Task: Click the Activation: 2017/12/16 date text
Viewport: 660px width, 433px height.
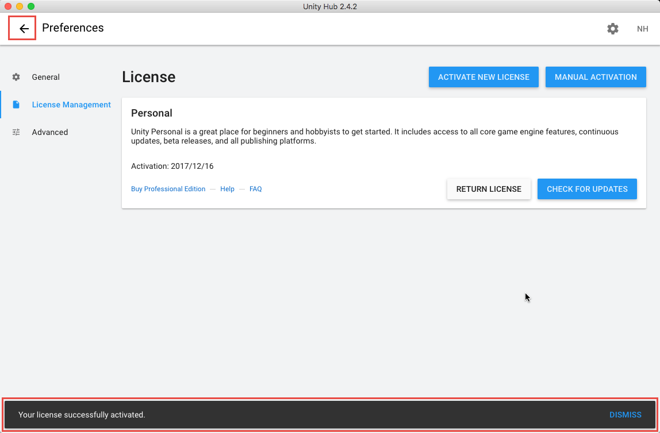Action: tap(172, 166)
